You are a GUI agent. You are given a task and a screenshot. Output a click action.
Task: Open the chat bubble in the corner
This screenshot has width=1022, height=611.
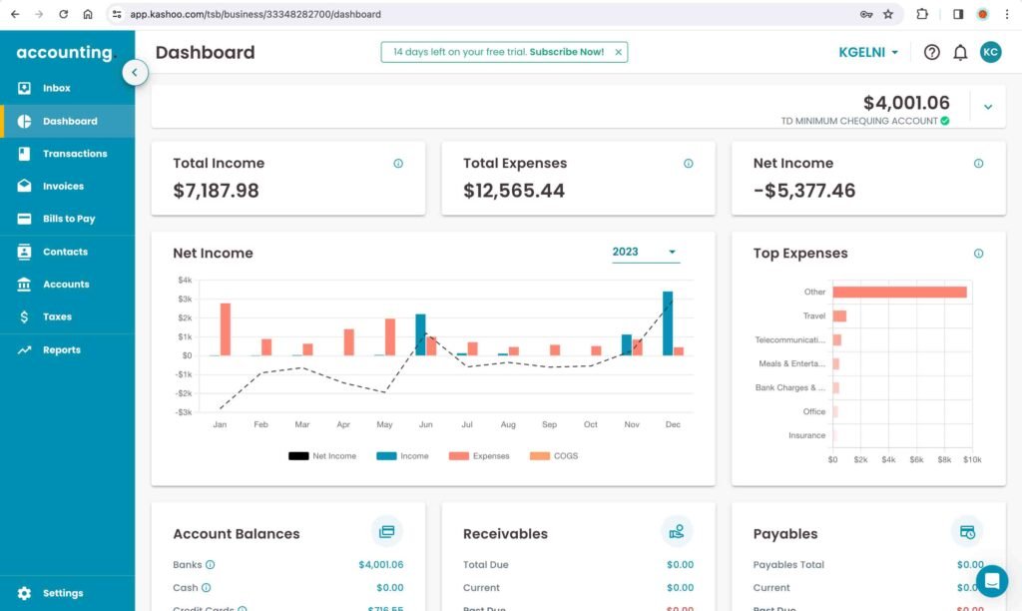click(x=992, y=580)
